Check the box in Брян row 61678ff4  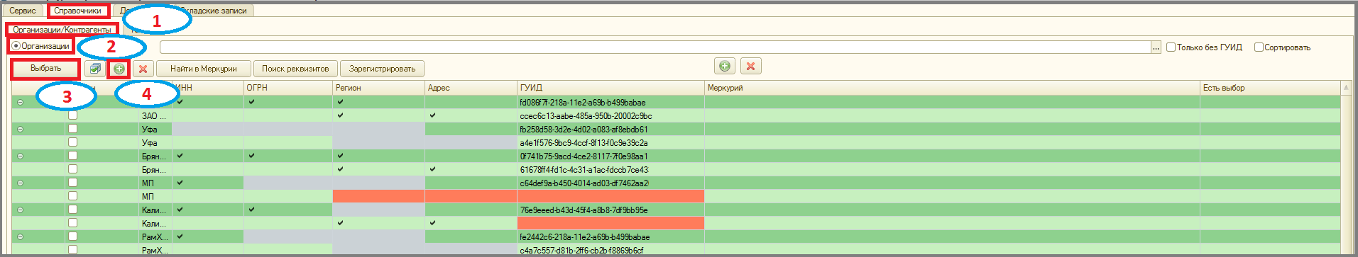(72, 169)
